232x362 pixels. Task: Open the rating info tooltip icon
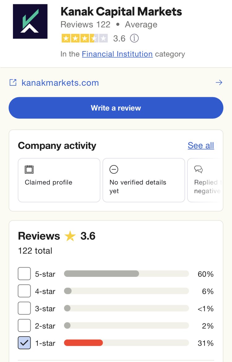(134, 38)
